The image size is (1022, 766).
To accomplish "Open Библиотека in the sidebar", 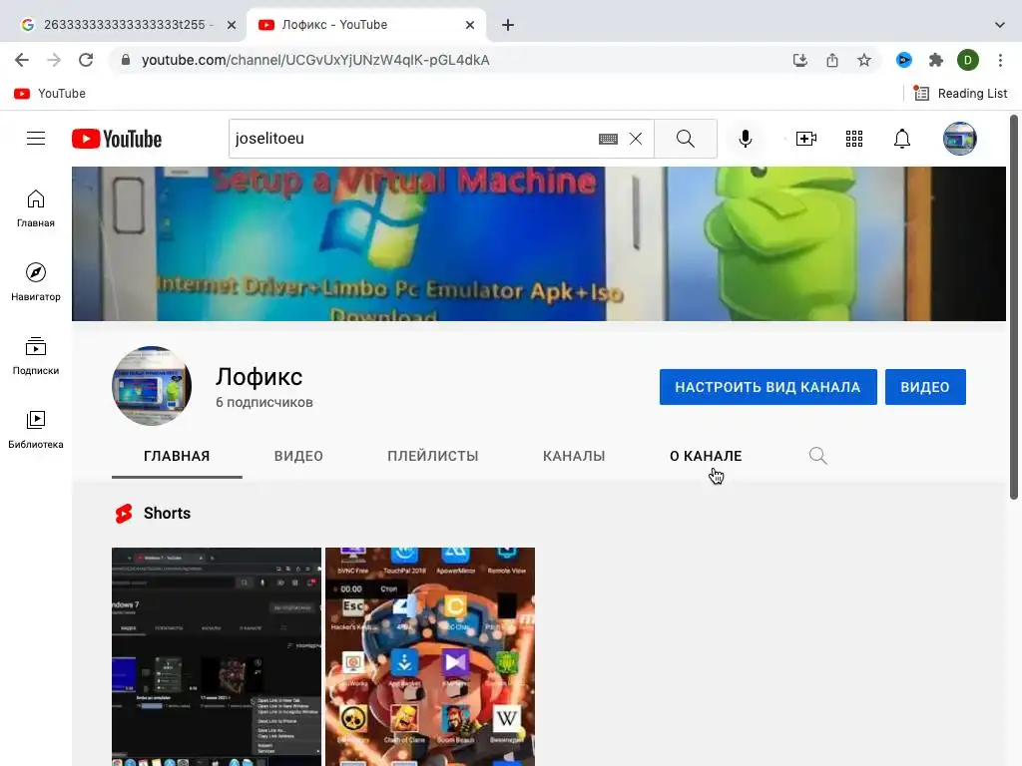I will click(36, 429).
